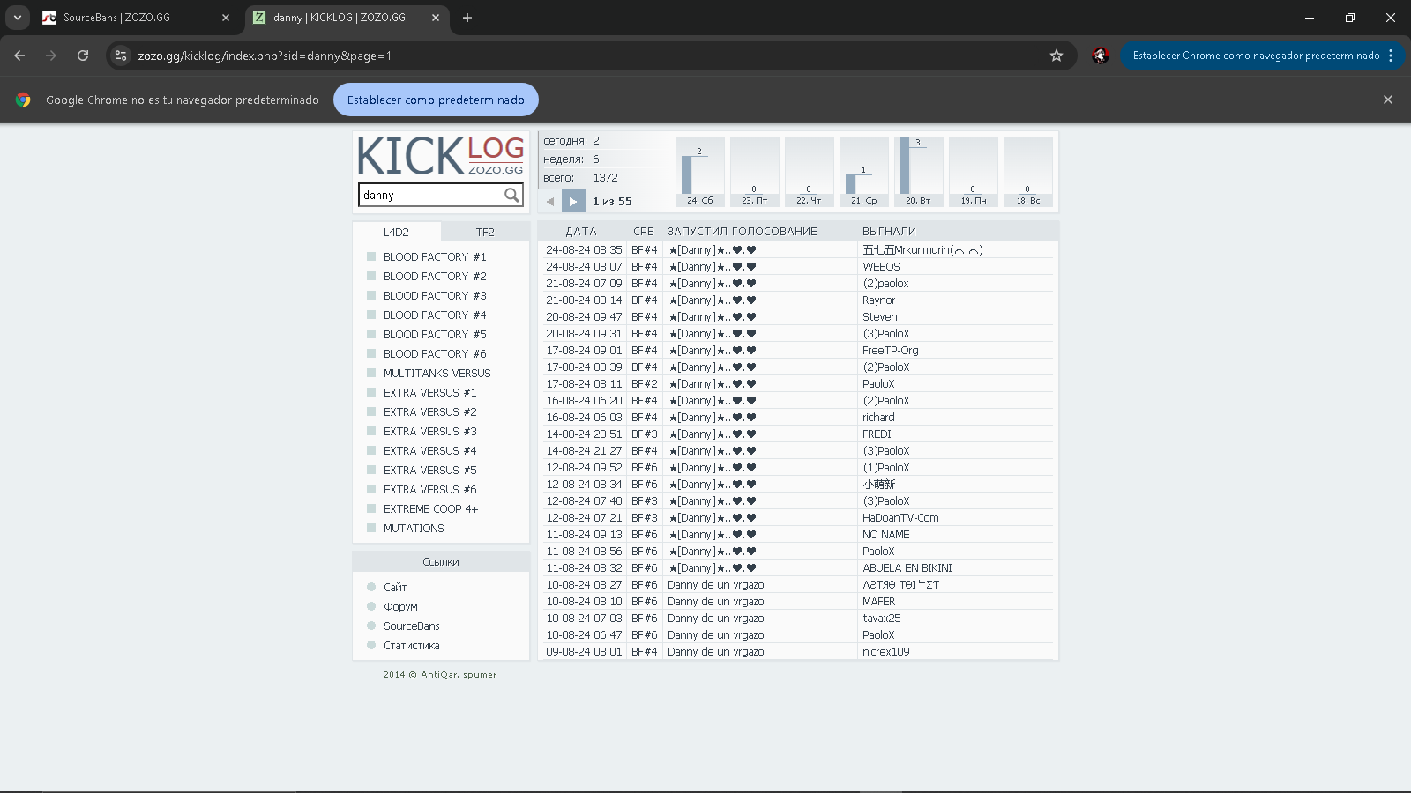Dismiss the default browser notification bar
1411x793 pixels.
[1387, 100]
